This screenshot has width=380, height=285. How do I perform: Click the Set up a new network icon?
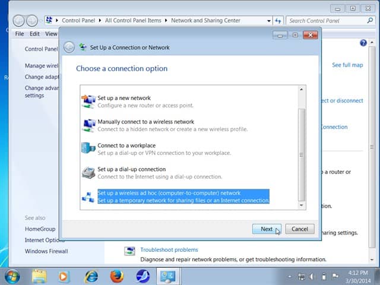pyautogui.click(x=88, y=102)
